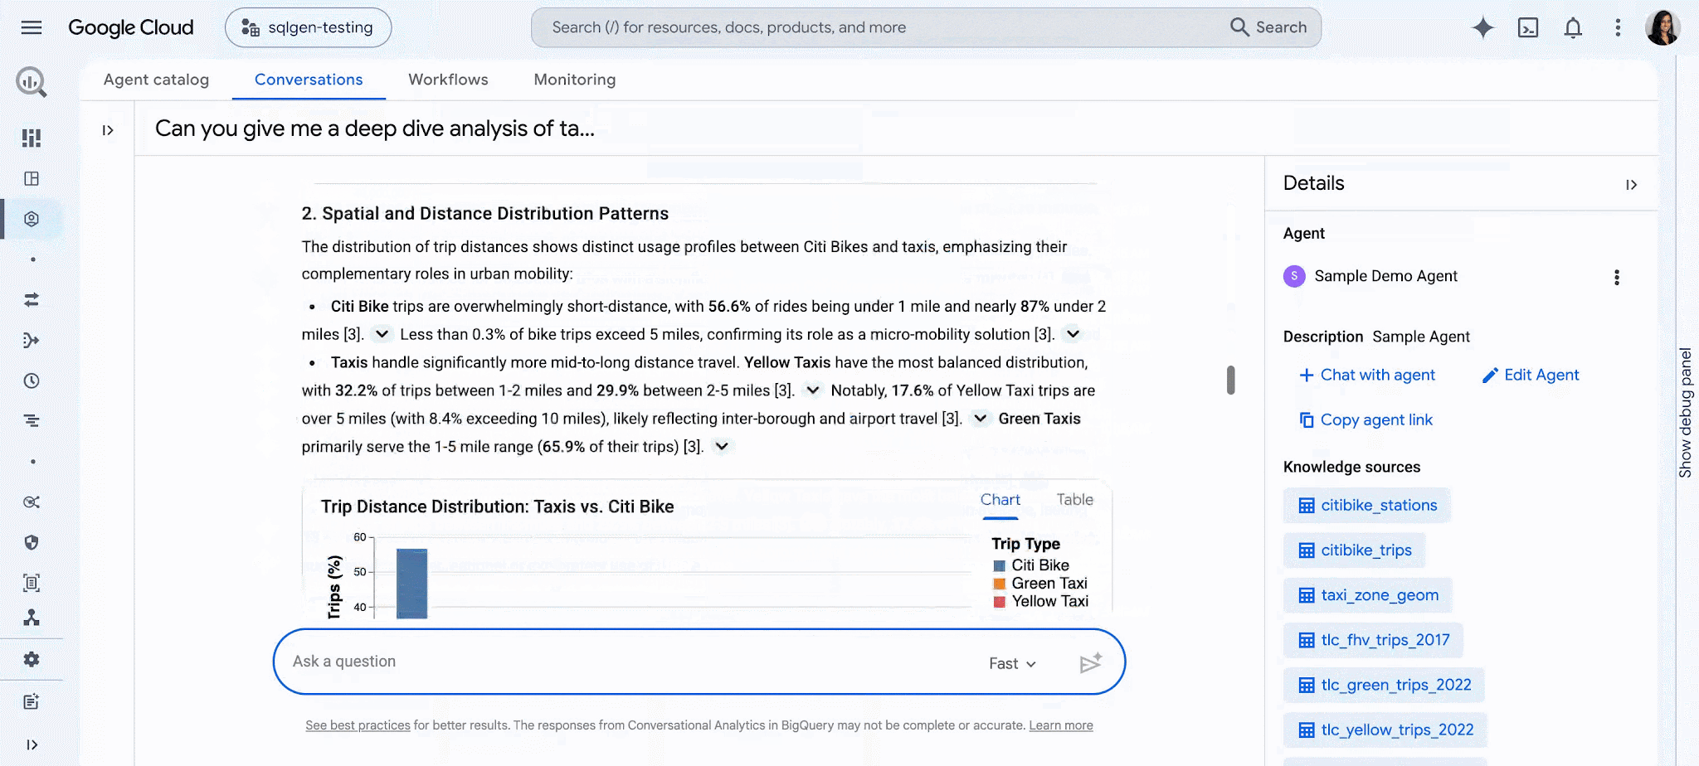Expand citation after "airport travel [3]."
Image resolution: width=1699 pixels, height=766 pixels.
pyautogui.click(x=980, y=418)
